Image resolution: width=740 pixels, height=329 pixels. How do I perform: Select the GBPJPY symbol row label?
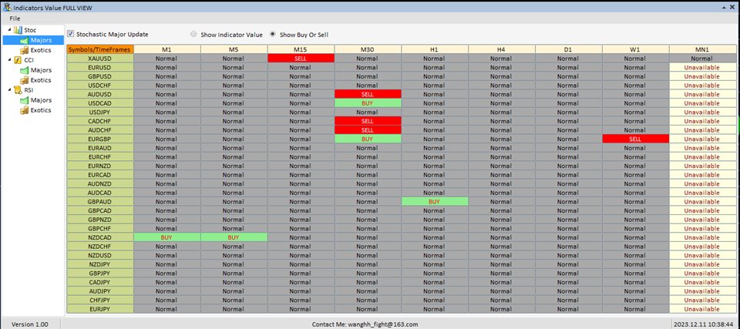[100, 274]
